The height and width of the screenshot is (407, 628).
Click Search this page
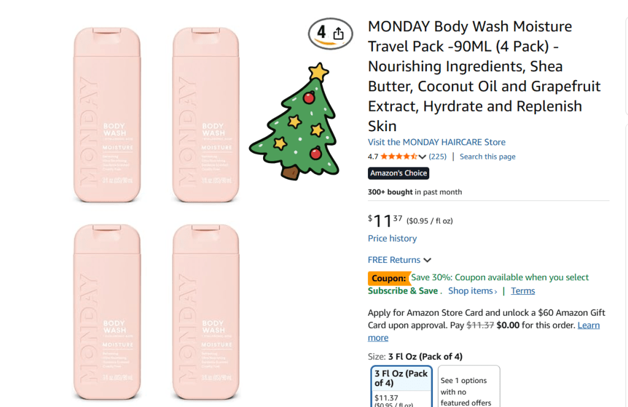click(488, 157)
